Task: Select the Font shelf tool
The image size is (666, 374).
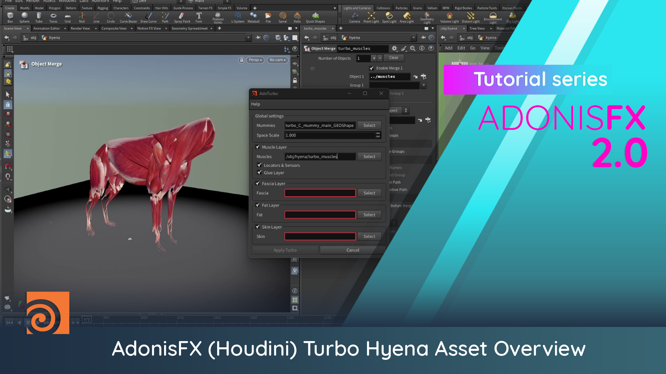Action: (x=199, y=17)
